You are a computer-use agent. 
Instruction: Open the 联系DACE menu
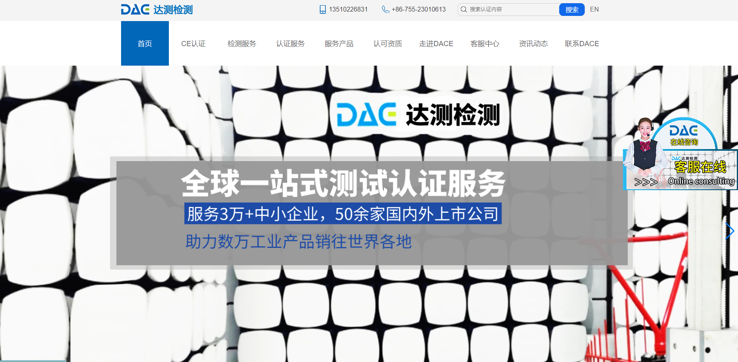[x=582, y=43]
